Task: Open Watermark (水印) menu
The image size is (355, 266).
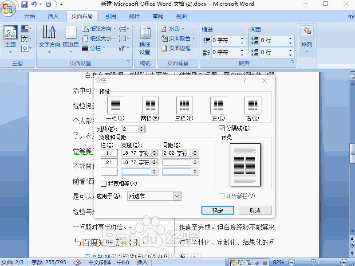Action: [x=173, y=29]
